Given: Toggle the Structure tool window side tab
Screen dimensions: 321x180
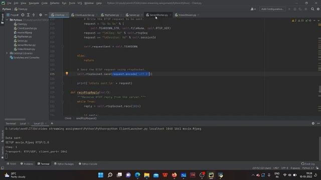Looking at the screenshot, I should 2,135.
